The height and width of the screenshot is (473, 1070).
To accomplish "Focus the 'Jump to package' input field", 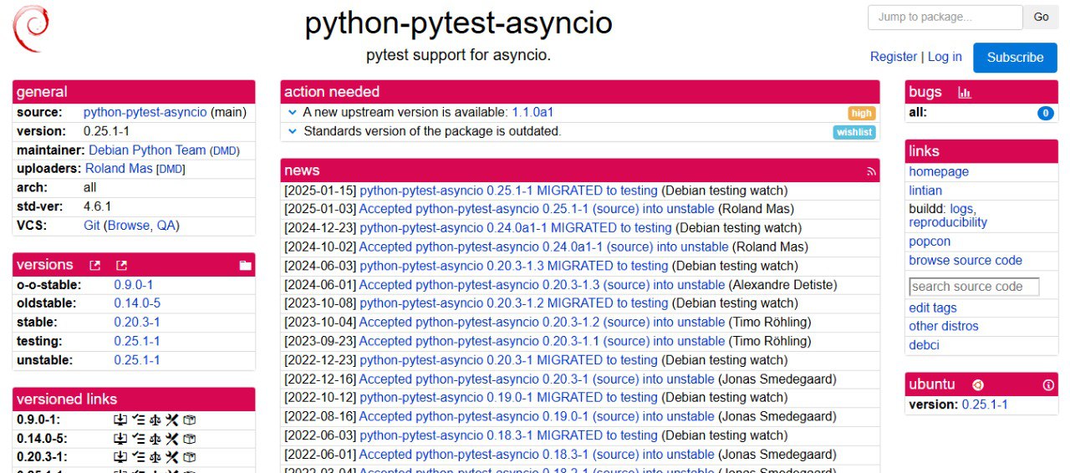I will click(945, 17).
